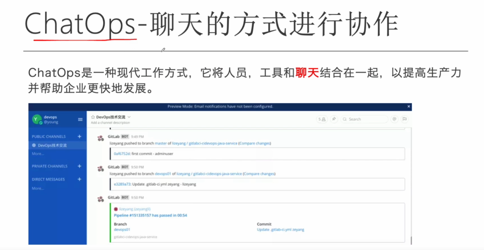Image resolution: width=484 pixels, height=250 pixels.
Task: Expand the DevOps技术交流 channel header dropdown arrow
Action: [x=129, y=117]
